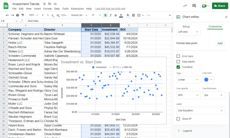Image resolution: width=230 pixels, height=138 pixels.
Task: Click the merge cells icon
Action: pos(139,15)
